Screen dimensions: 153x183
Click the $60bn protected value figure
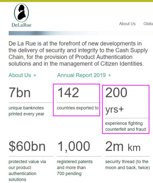[27, 146]
